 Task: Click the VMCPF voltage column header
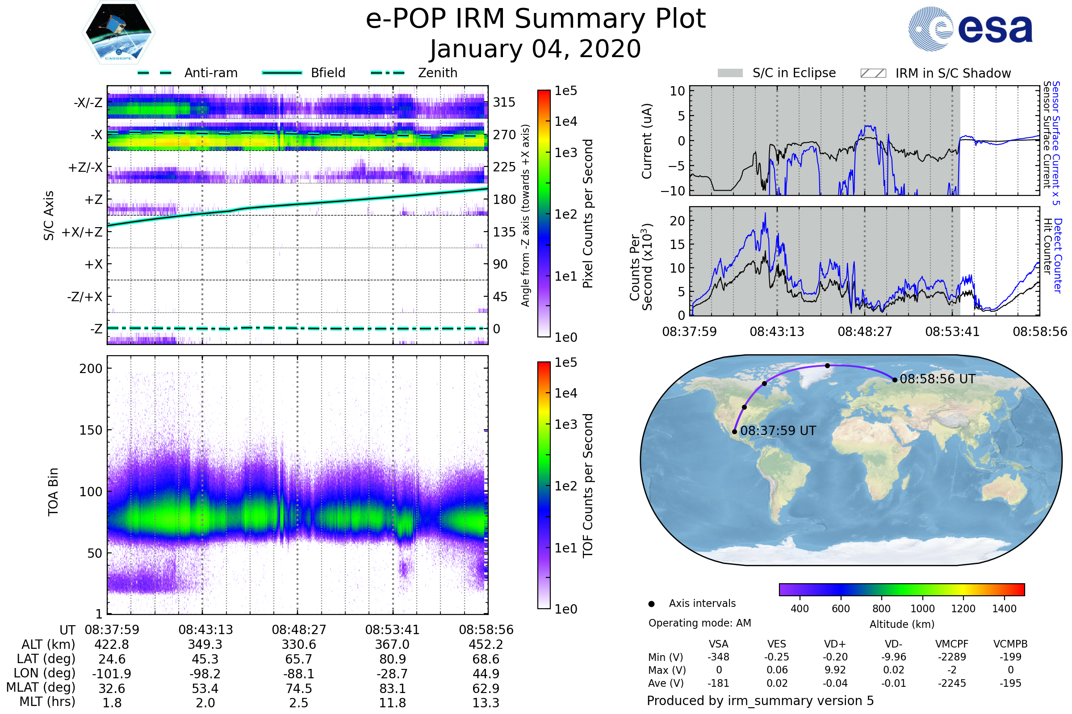tap(952, 644)
